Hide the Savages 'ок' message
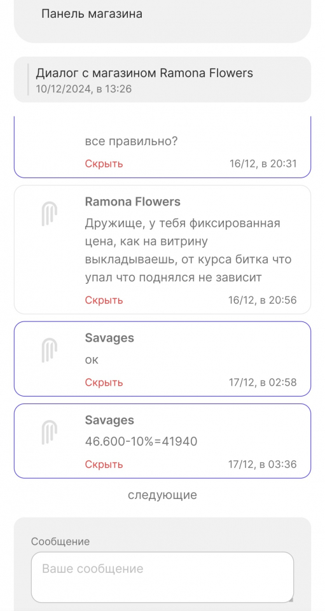This screenshot has width=325, height=611. (x=104, y=383)
